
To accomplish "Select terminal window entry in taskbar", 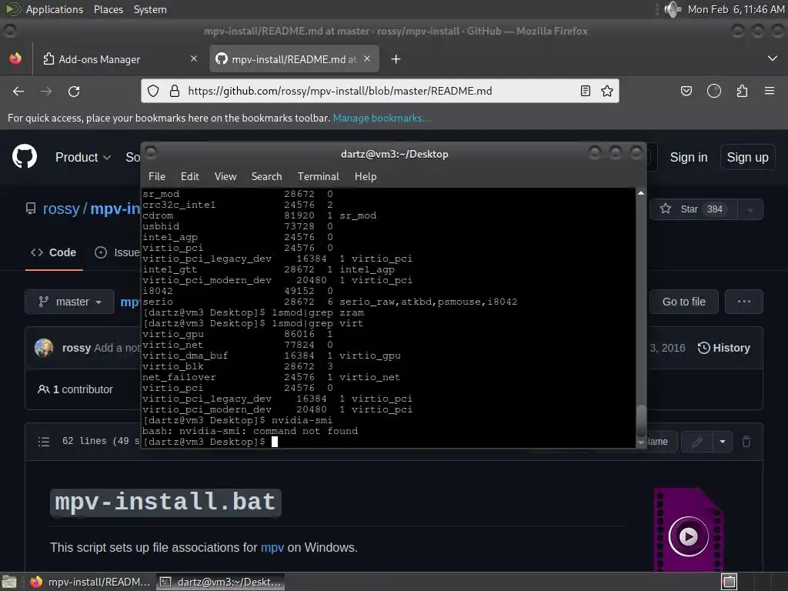I will coord(220,582).
